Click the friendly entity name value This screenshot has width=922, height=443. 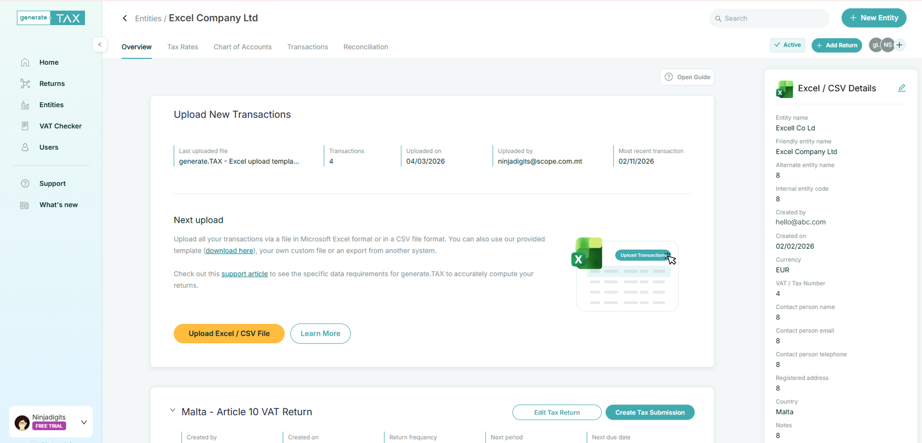click(x=806, y=152)
